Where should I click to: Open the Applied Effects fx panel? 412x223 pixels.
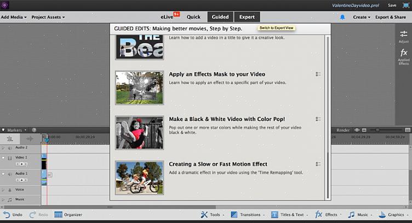click(x=404, y=52)
